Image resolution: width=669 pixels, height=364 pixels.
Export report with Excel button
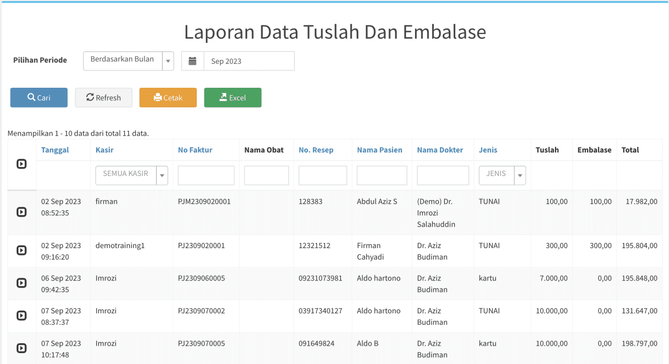coord(233,98)
